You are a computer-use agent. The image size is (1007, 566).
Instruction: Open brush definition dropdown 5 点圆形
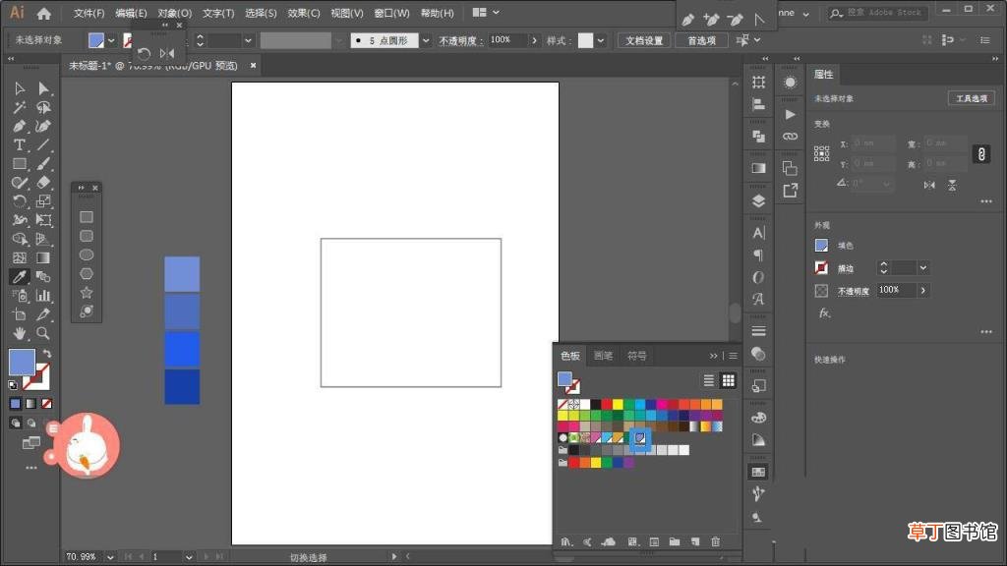pyautogui.click(x=425, y=40)
